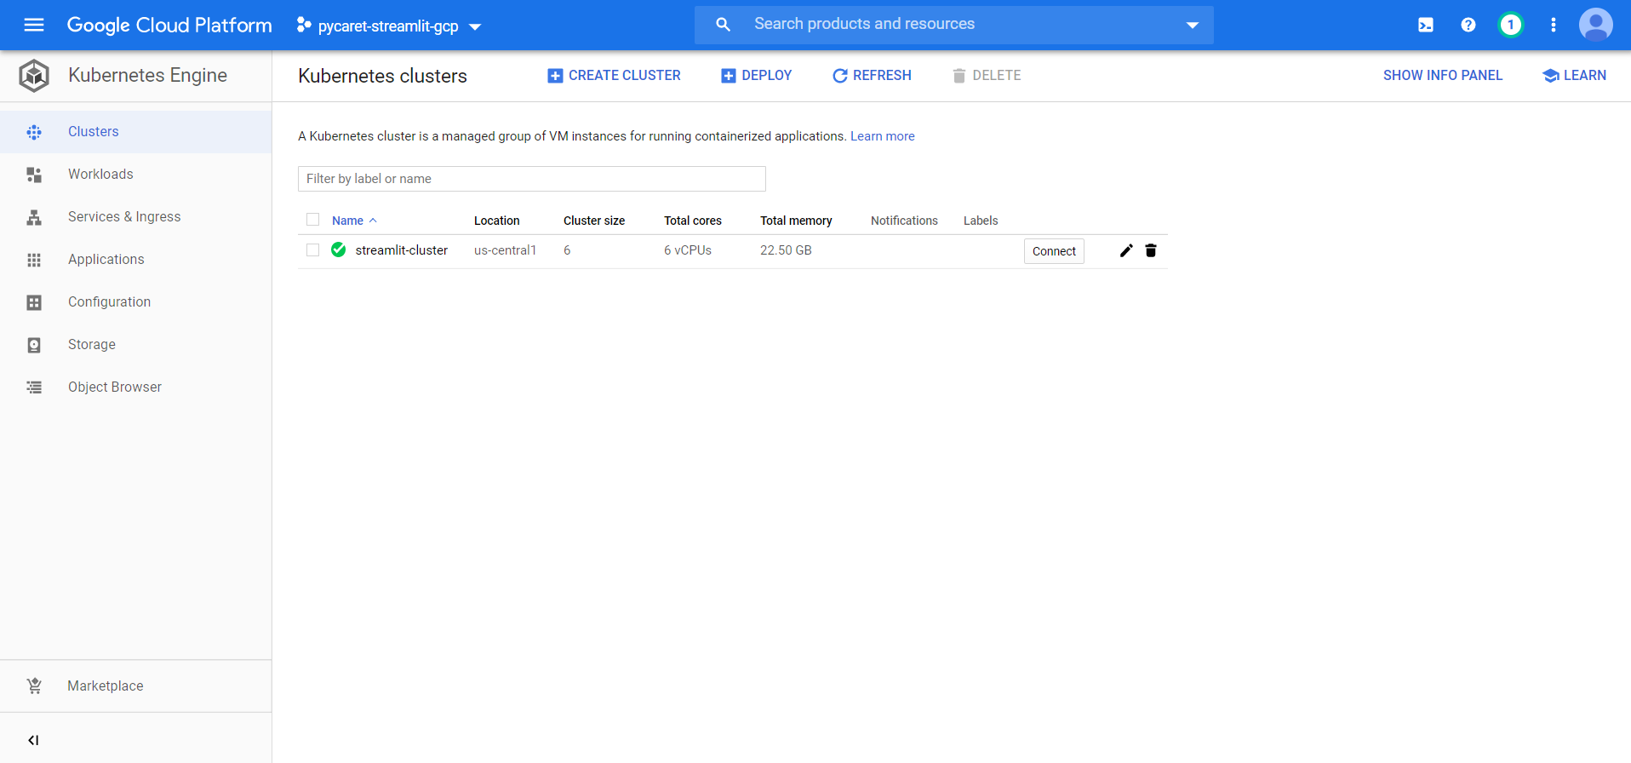The width and height of the screenshot is (1631, 763).
Task: Click the Configuration sidebar icon
Action: pos(34,302)
